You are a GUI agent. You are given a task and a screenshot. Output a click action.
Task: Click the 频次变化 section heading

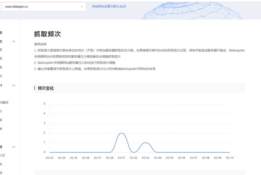tap(46, 88)
